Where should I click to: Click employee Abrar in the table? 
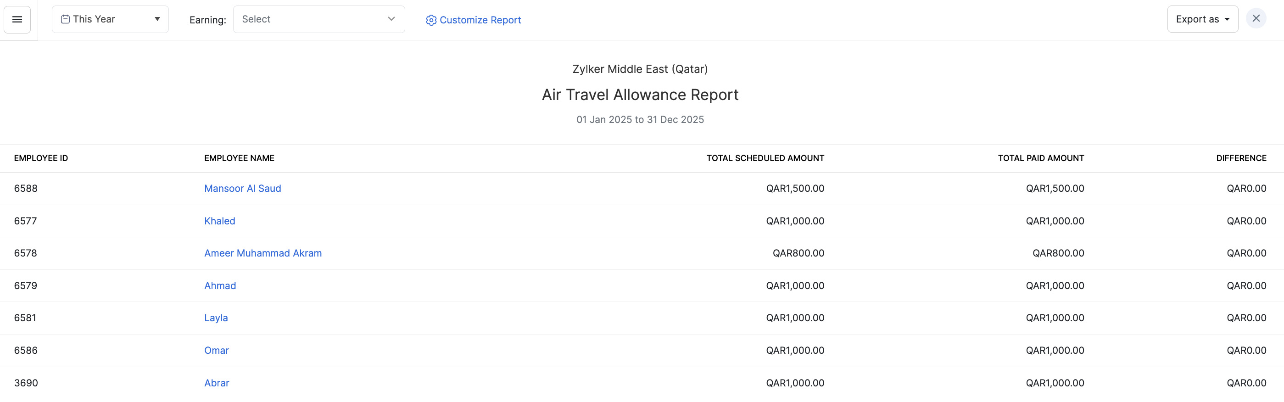tap(216, 383)
